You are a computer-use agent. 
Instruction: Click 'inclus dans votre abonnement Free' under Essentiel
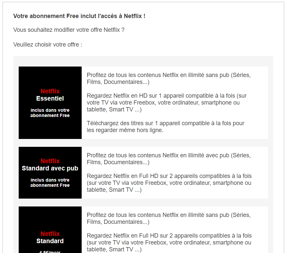coord(50,113)
